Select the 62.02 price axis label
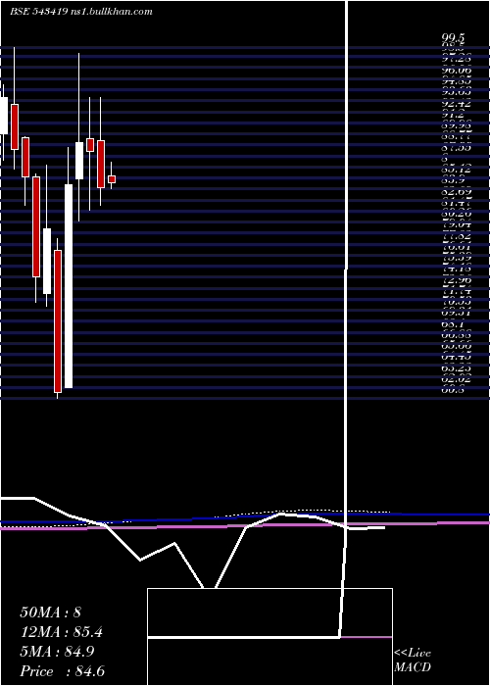The width and height of the screenshot is (490, 686). click(x=457, y=379)
